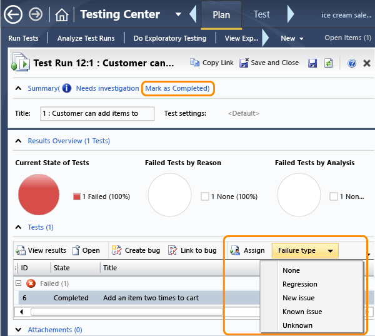Click the save floppy disk icon
The image size is (375, 336).
[x=312, y=63]
